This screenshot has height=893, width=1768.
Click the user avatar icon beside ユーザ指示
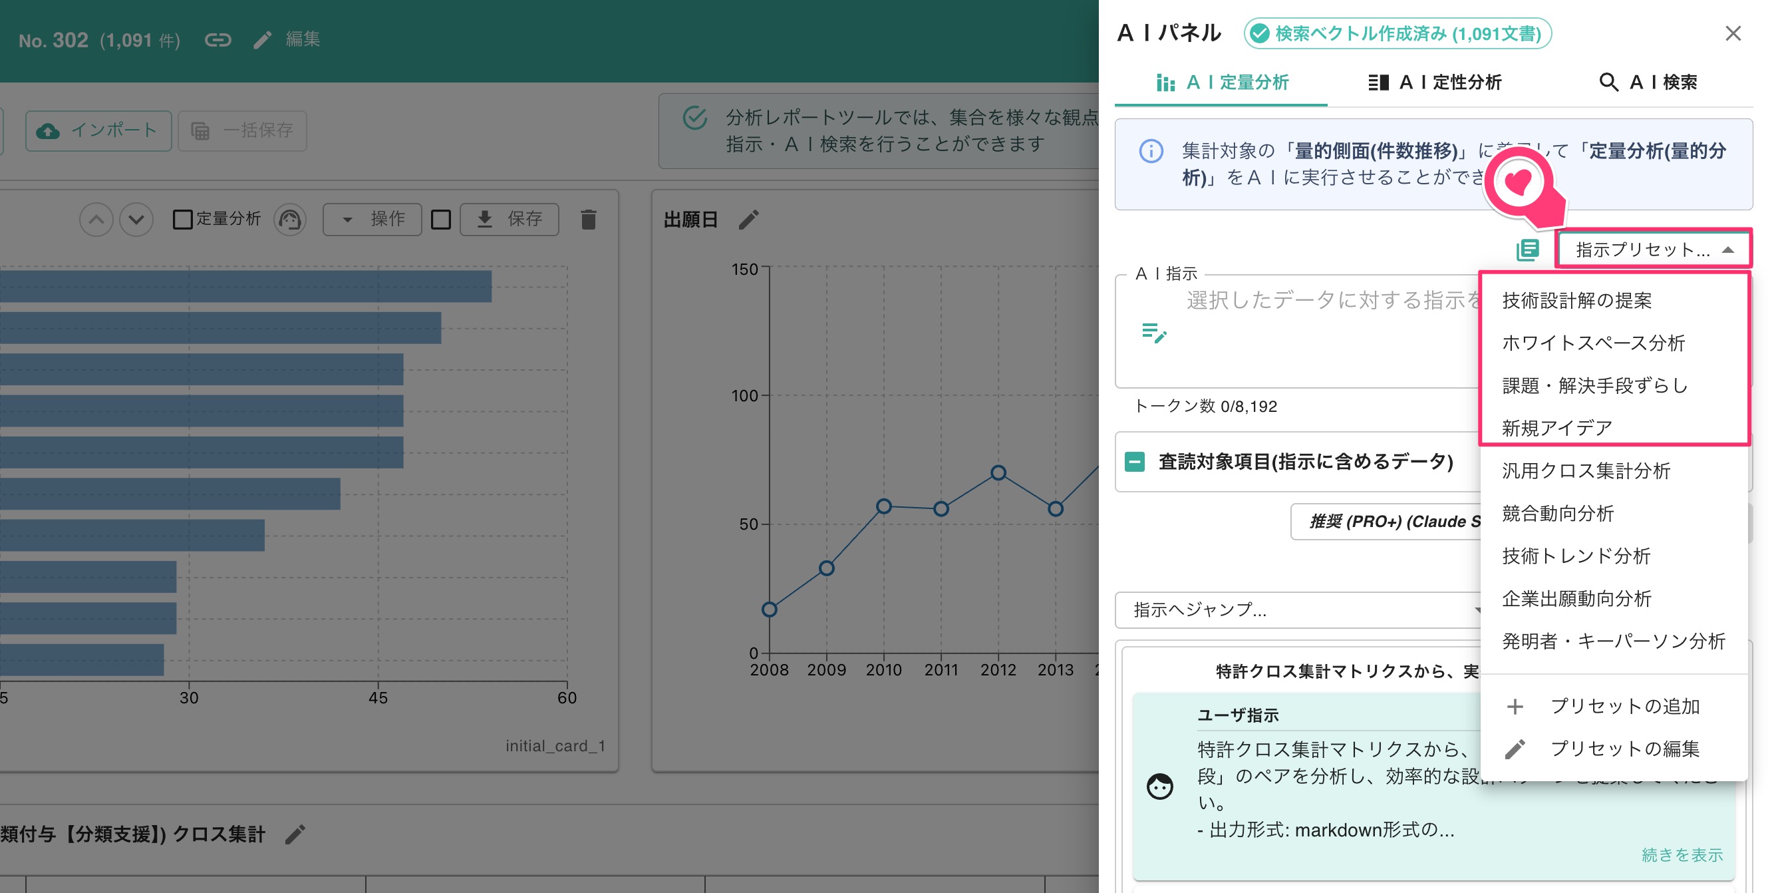click(1160, 787)
